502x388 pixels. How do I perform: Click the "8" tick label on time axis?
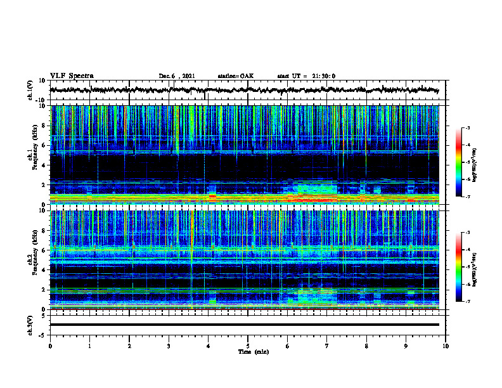(366, 346)
